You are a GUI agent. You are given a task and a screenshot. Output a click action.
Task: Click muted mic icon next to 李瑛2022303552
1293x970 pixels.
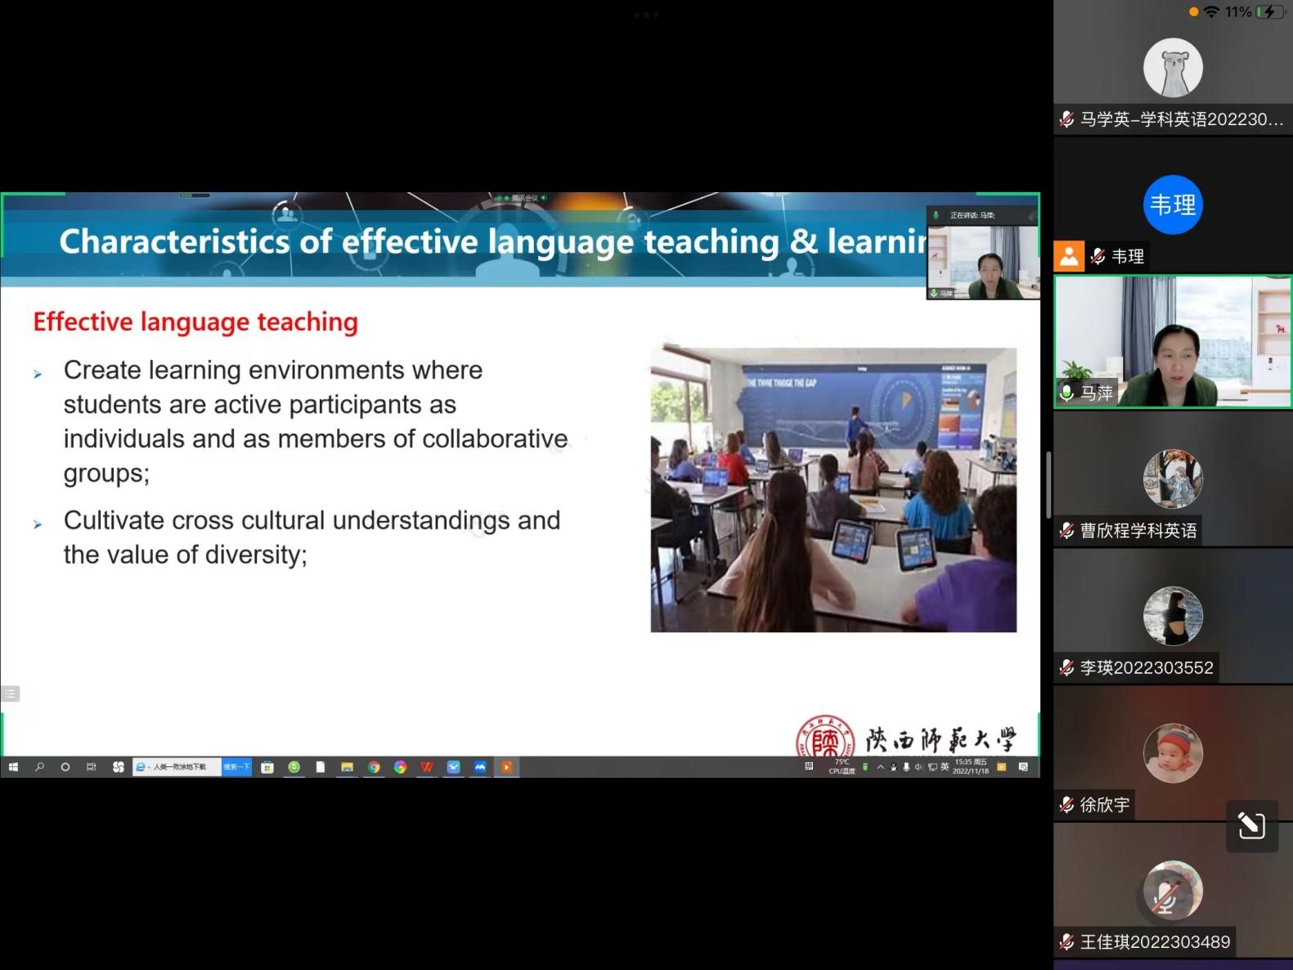pos(1066,667)
